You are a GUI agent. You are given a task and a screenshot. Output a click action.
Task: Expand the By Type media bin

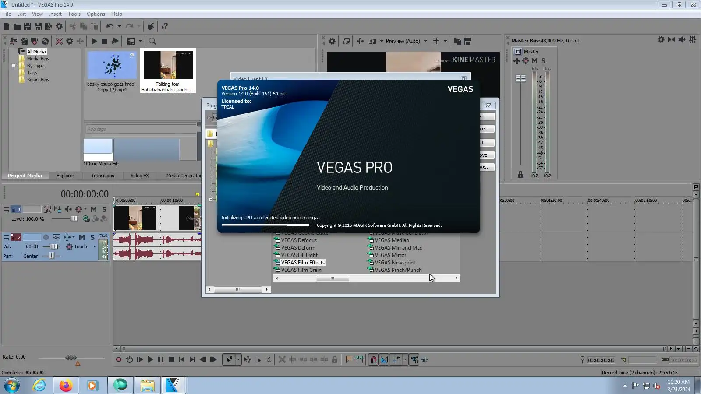coord(14,66)
